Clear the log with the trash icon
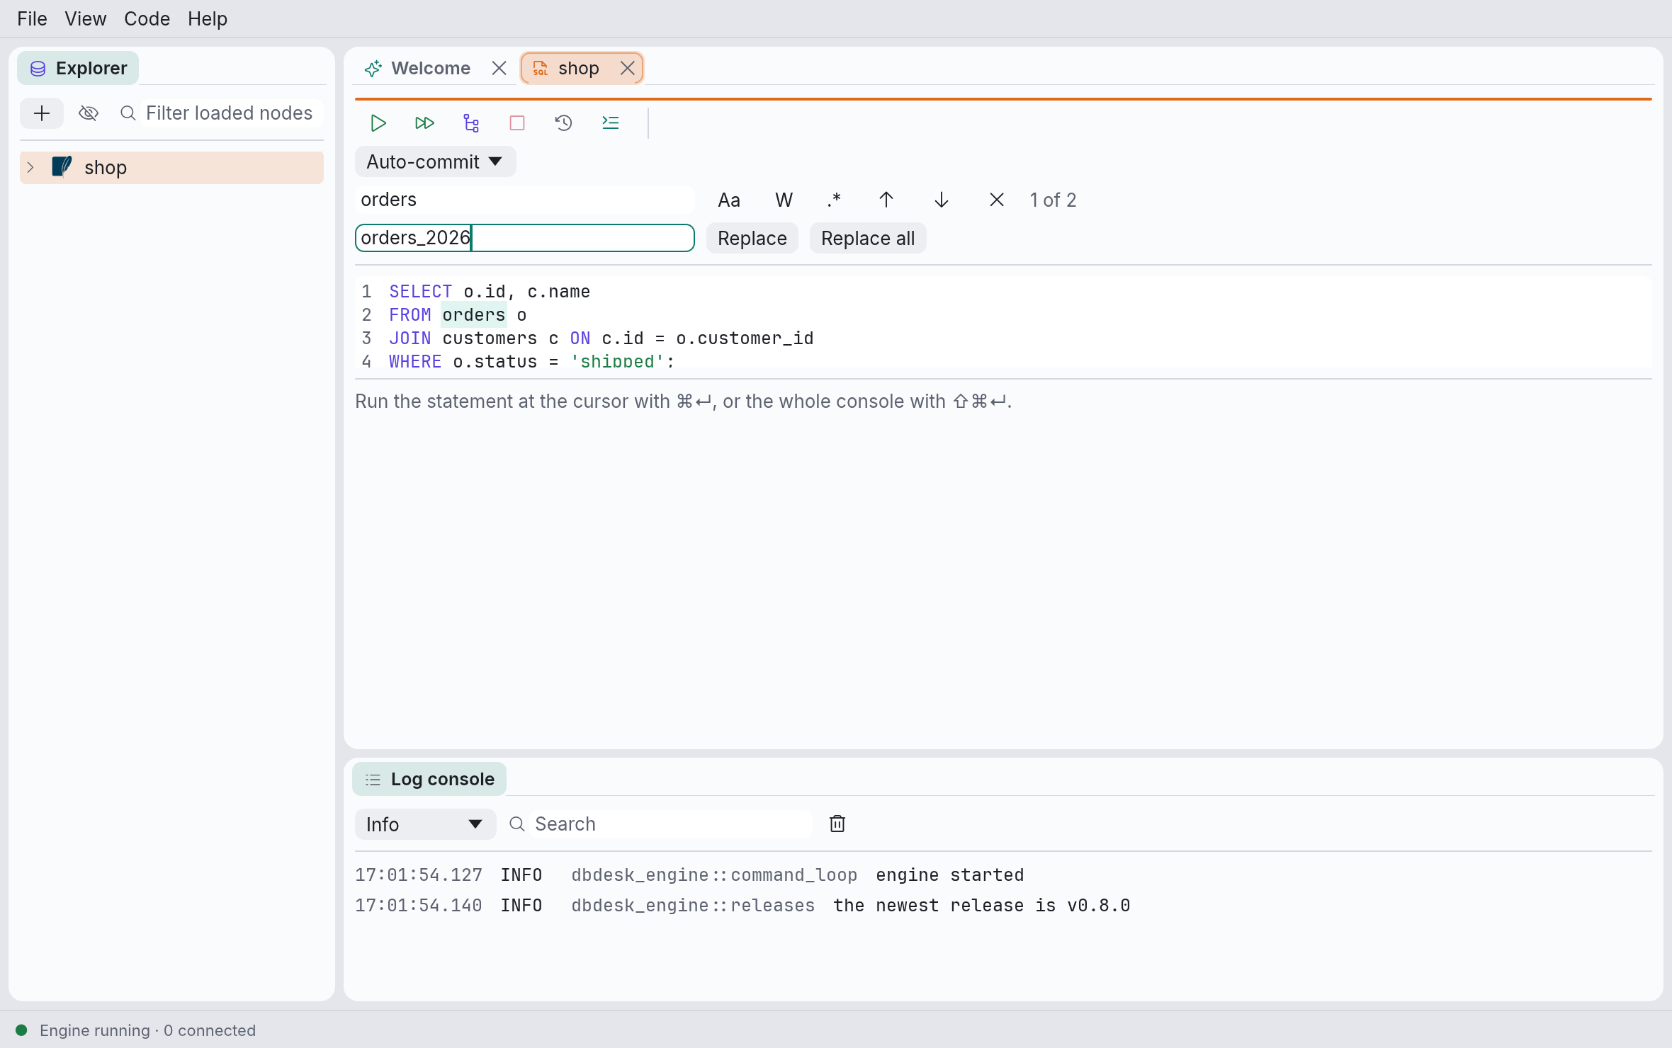The height and width of the screenshot is (1048, 1672). (x=837, y=824)
